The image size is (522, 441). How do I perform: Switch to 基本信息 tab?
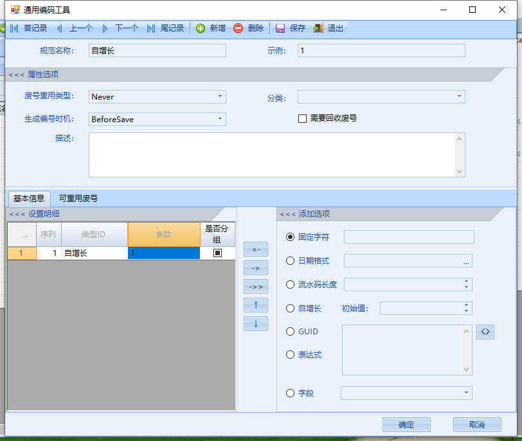pos(29,199)
